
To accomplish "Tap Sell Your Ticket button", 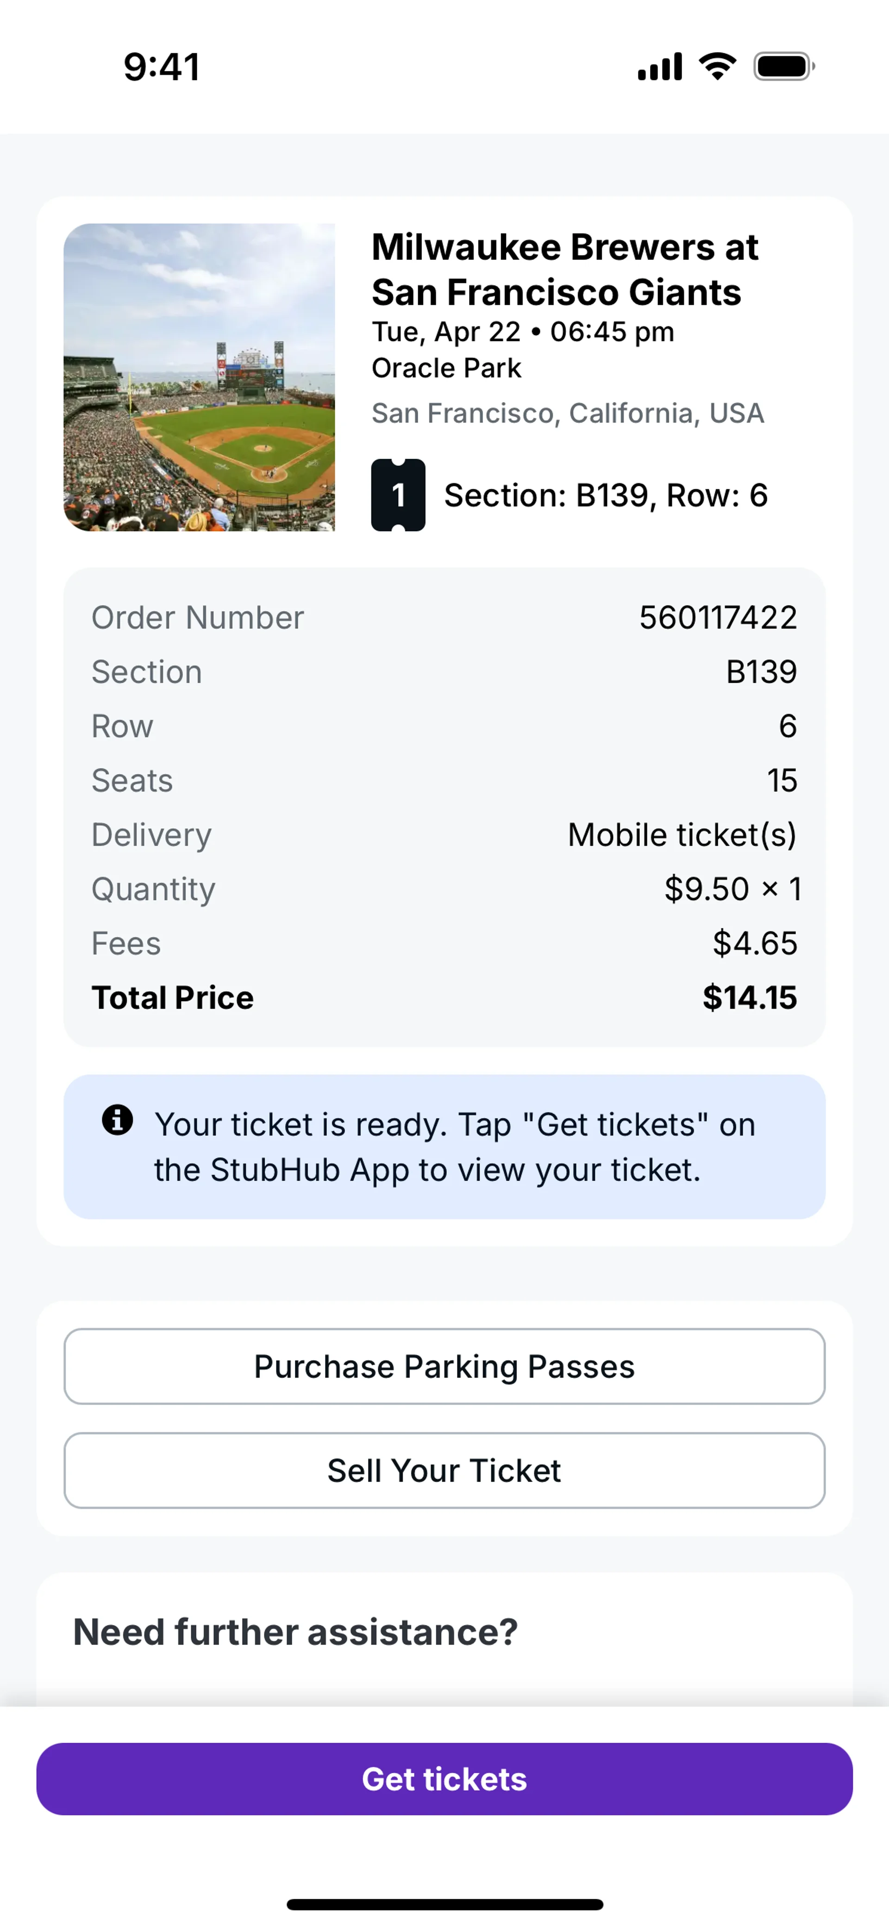I will pos(444,1471).
